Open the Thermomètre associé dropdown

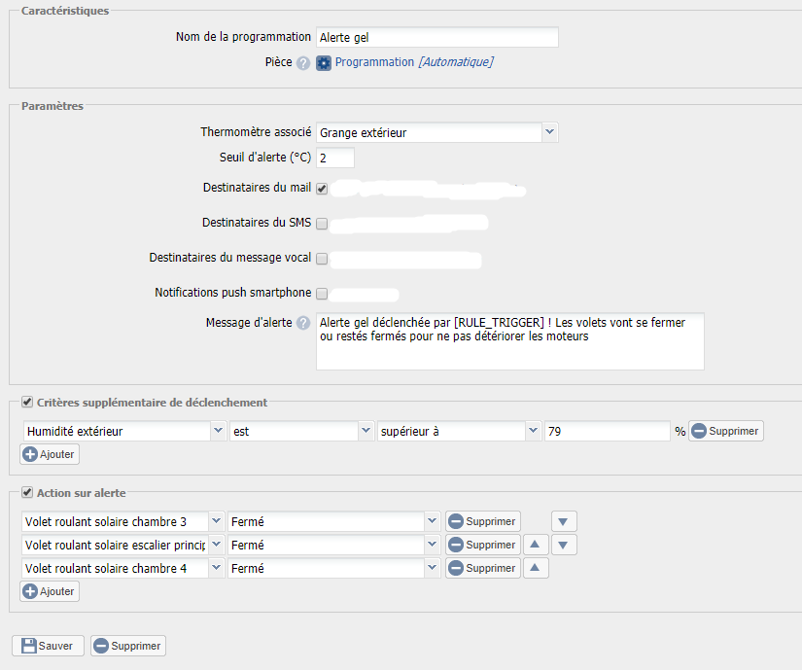coord(549,132)
